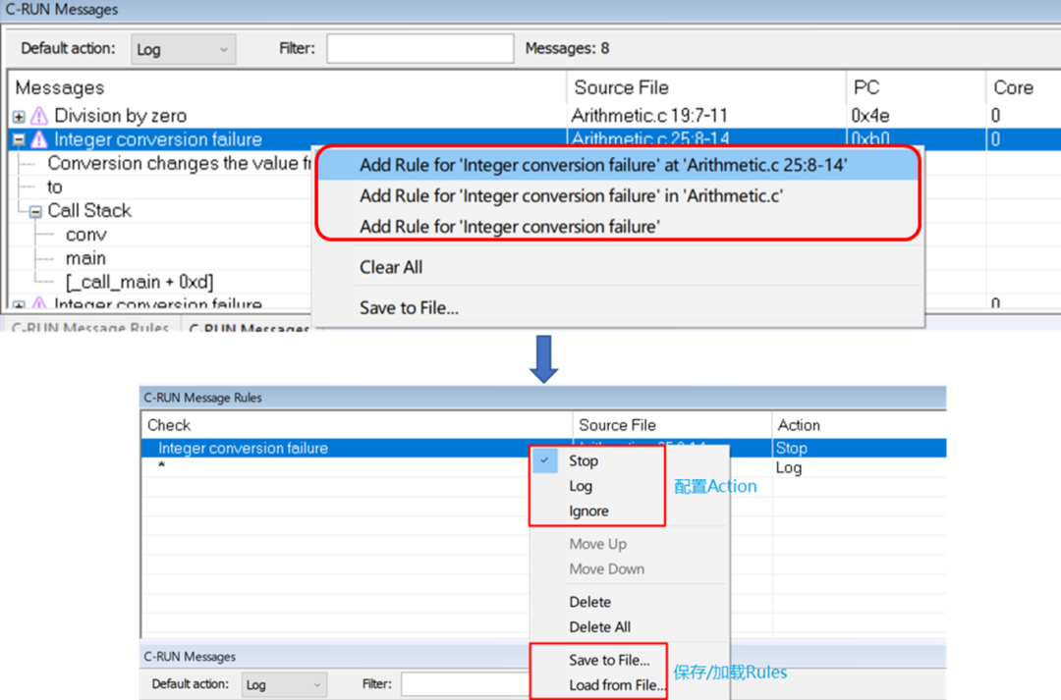This screenshot has height=700, width=1061.
Task: Expand the Division by zero message
Action: [x=19, y=116]
